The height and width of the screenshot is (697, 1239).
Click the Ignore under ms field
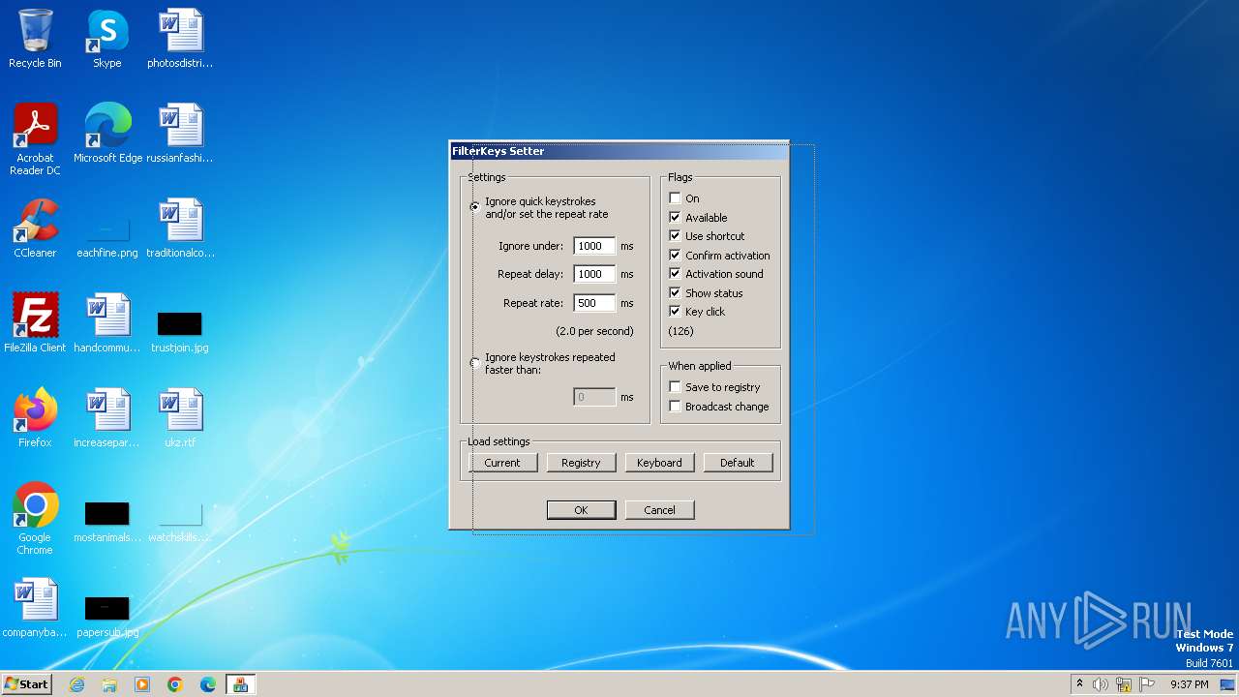[594, 246]
